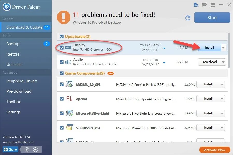The width and height of the screenshot is (233, 155).
Task: Install the Intel HD Graphics 4600 driver
Action: [x=209, y=48]
